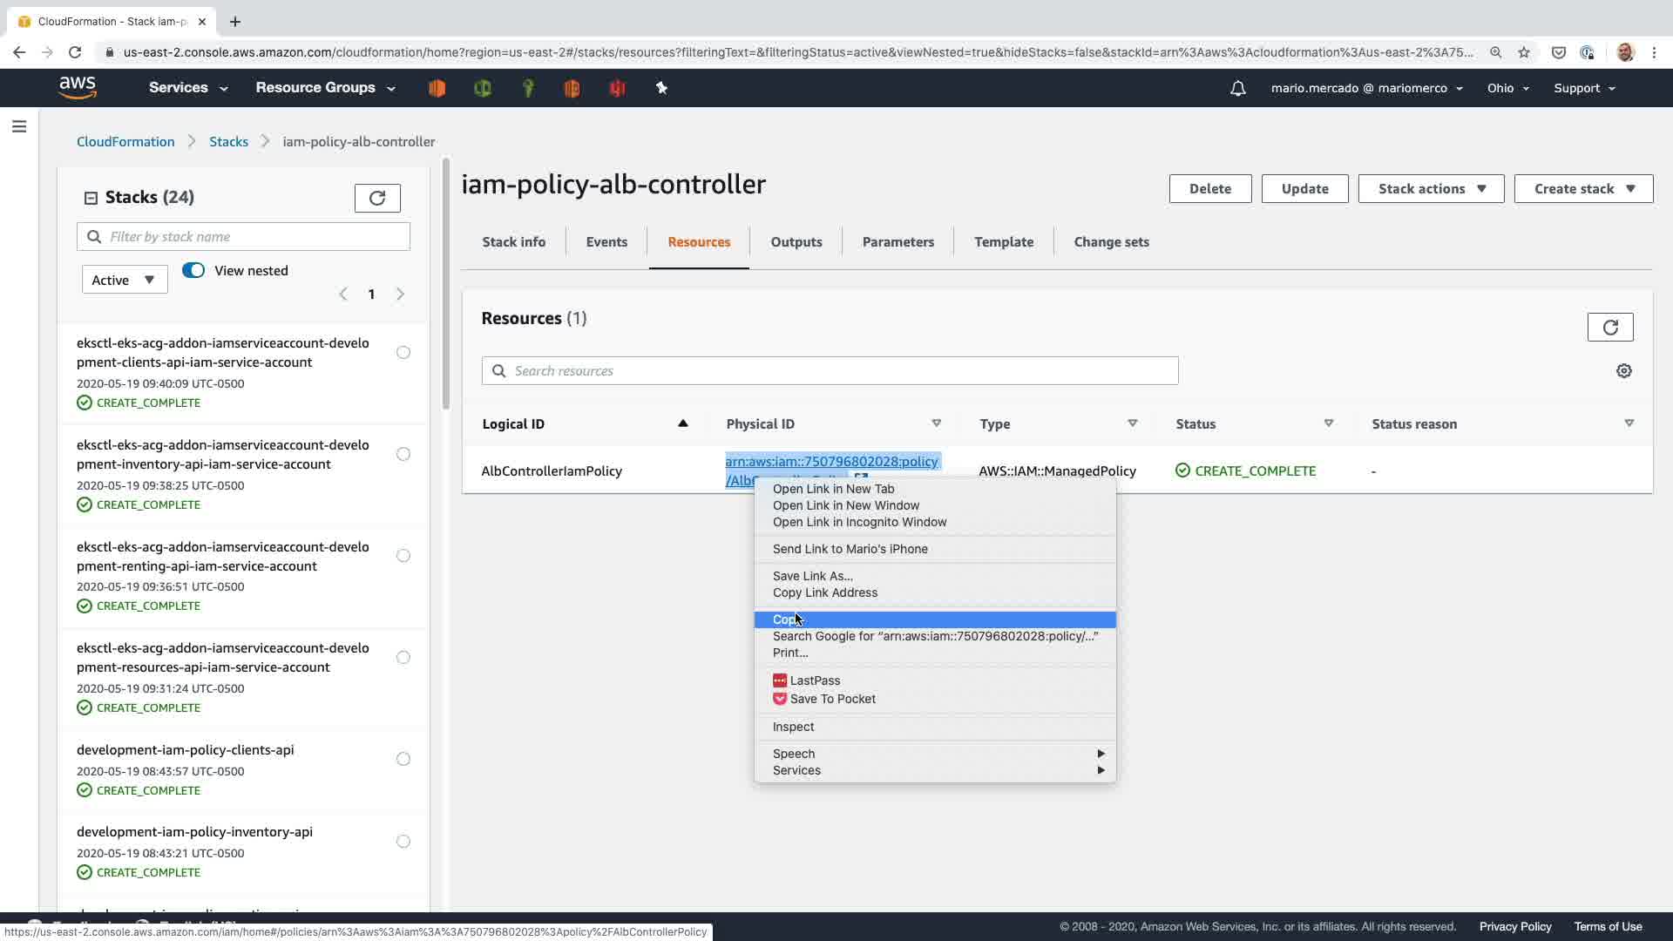Open the resources table settings gear
The width and height of the screenshot is (1673, 941).
coord(1623,371)
